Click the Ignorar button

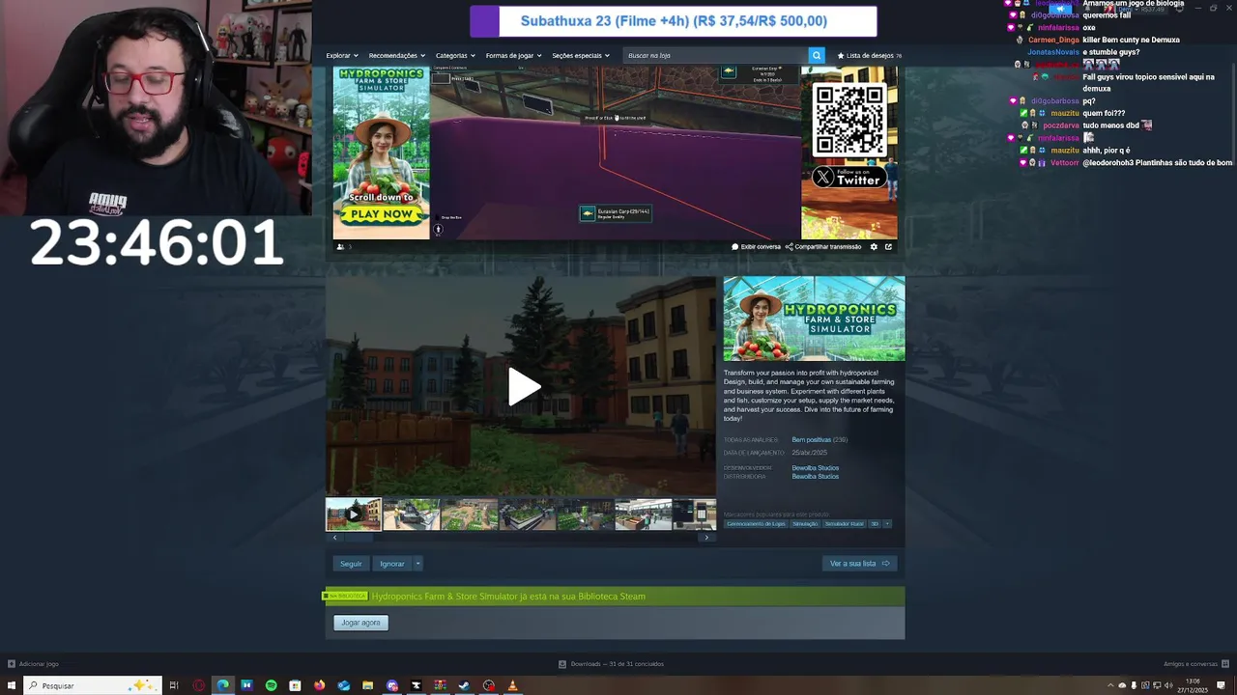coord(392,564)
